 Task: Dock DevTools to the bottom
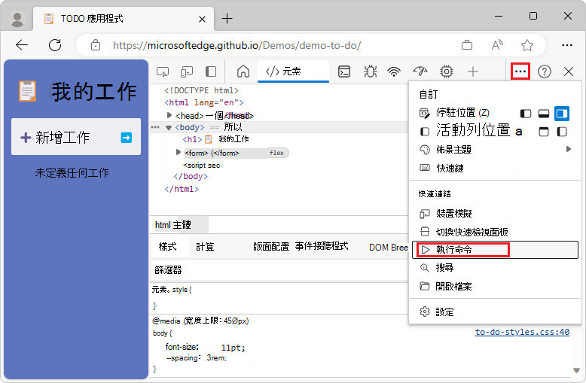[x=543, y=114]
